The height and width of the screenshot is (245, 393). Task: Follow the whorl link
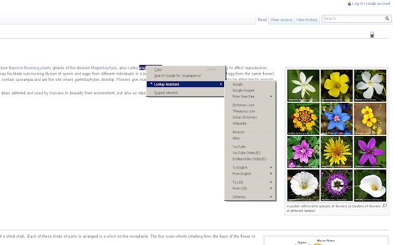(x=112, y=236)
